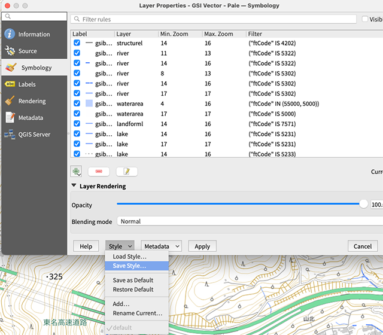
Task: Click the Cancel button
Action: [x=363, y=246]
